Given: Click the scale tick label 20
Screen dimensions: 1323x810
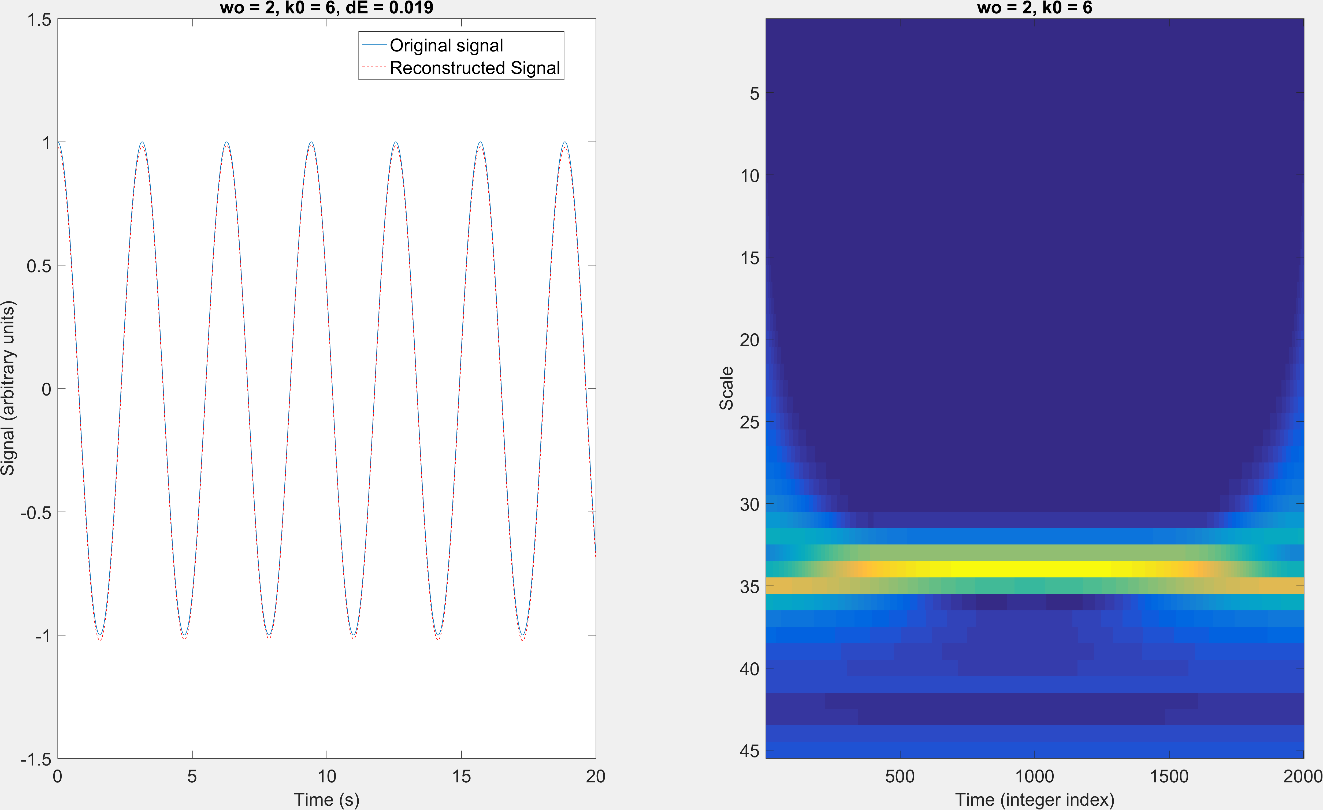Looking at the screenshot, I should [x=750, y=340].
